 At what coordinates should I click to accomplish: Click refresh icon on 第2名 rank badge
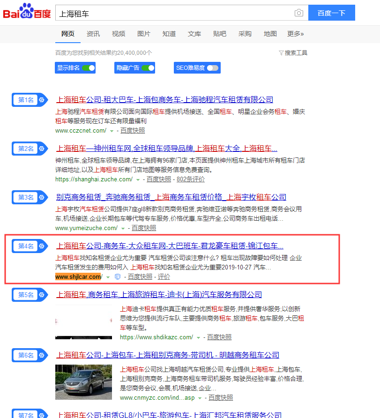[42, 149]
